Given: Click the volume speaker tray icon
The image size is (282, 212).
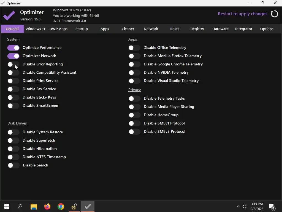Looking at the screenshot, I should click(245, 206).
